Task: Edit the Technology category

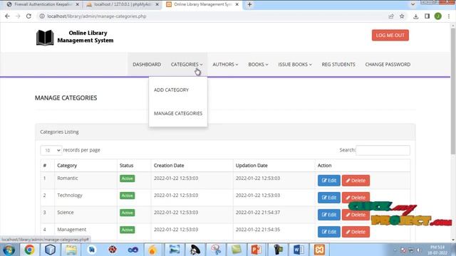Action: 329,198
